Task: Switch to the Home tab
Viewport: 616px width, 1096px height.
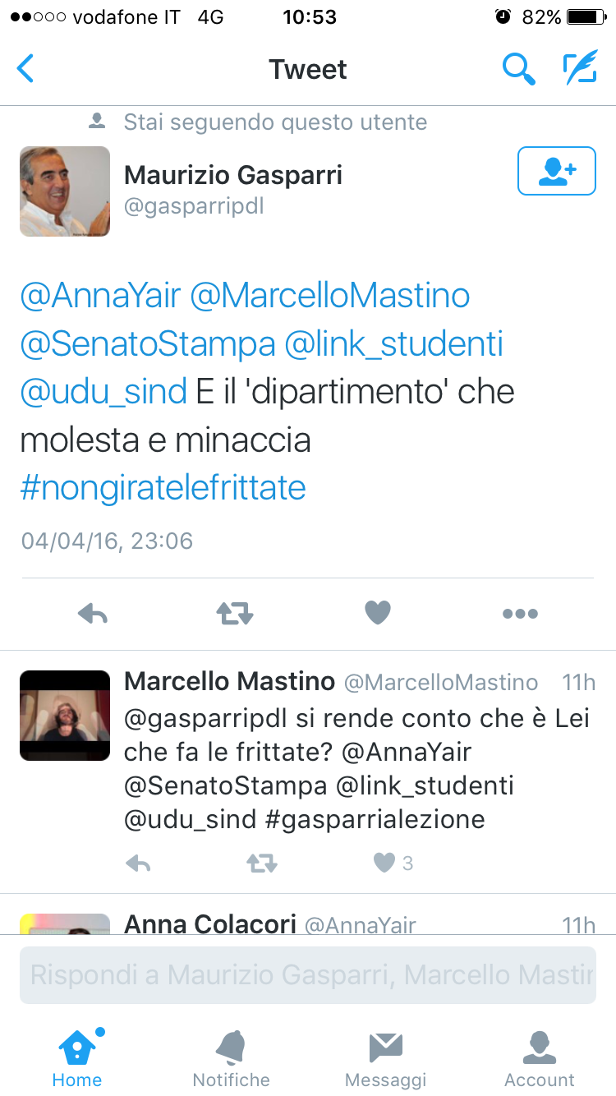Action: [x=77, y=1058]
